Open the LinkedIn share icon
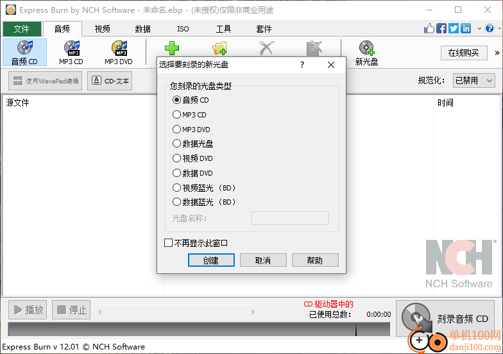The height and width of the screenshot is (354, 503). 466,28
